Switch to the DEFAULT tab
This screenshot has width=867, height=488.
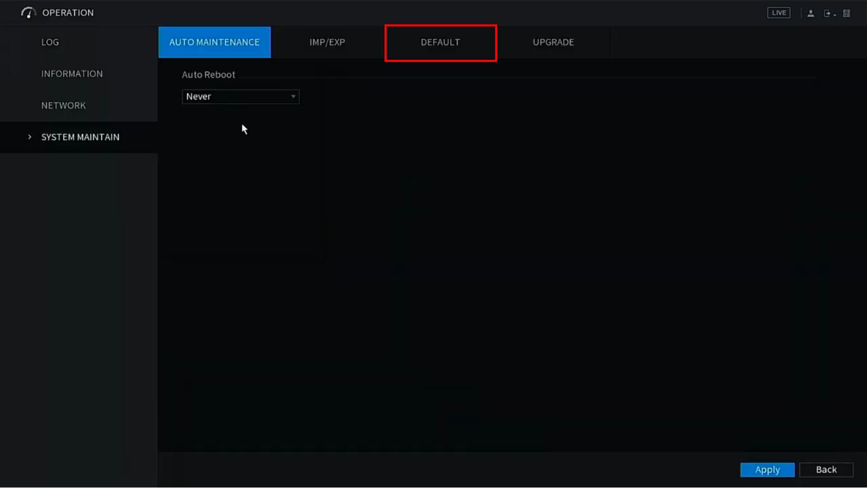[x=441, y=42]
